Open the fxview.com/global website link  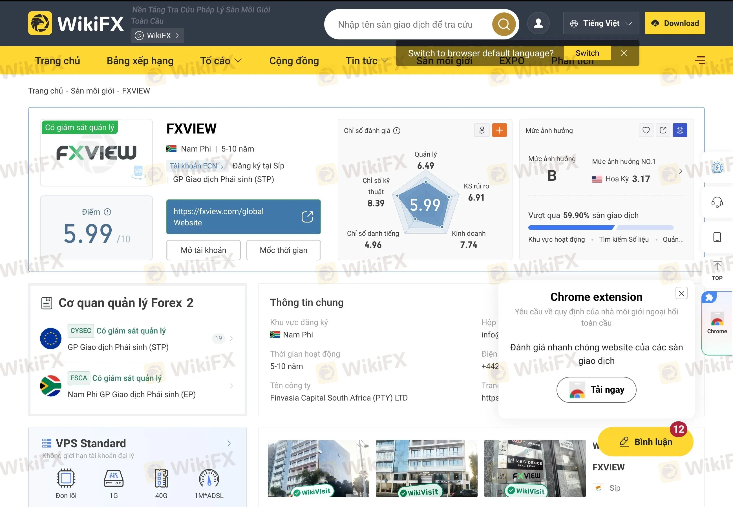click(243, 217)
